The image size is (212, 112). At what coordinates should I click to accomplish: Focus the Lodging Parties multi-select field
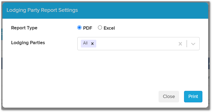[x=138, y=44]
